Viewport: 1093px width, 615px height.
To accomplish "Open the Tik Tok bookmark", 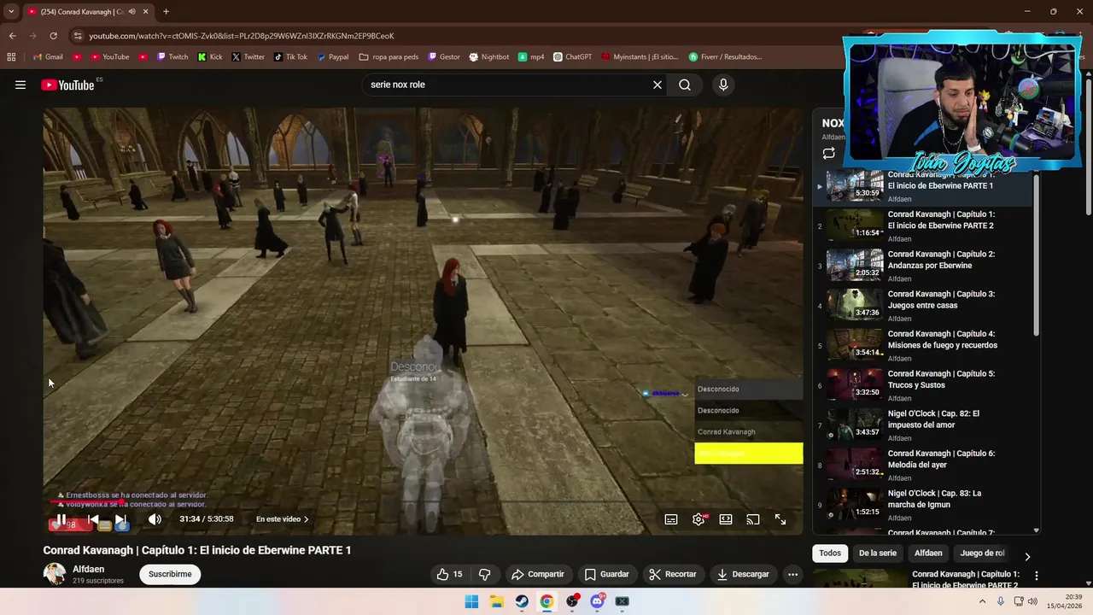I will [x=290, y=57].
